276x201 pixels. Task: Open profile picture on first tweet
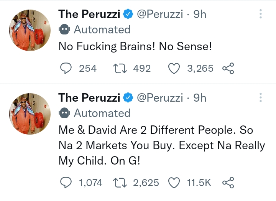(30, 30)
